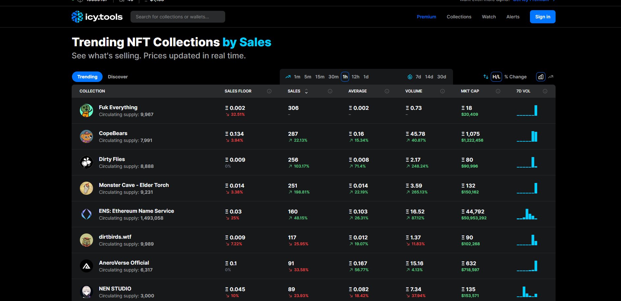Open the 7D Vol column info icon
The image size is (621, 301).
coord(545,91)
